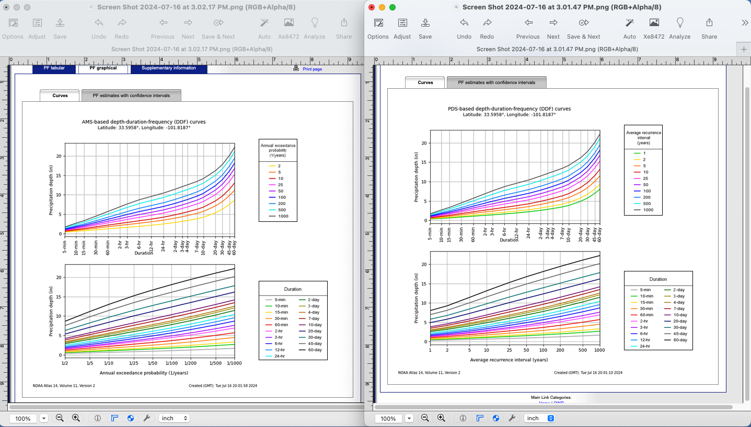Click Save & Next in left window
Image resolution: width=751 pixels, height=427 pixels.
coord(218,28)
